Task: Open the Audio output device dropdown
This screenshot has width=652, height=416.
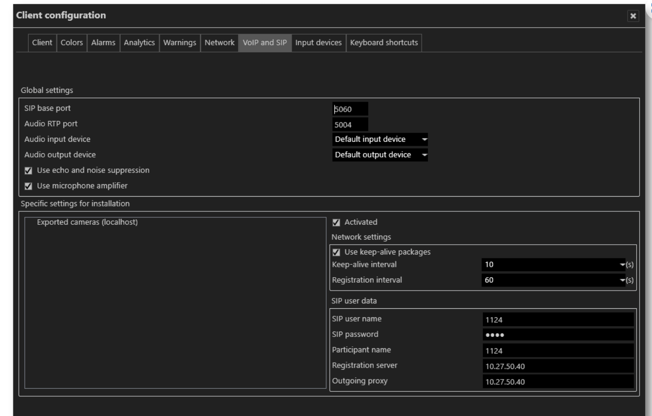Action: tap(380, 155)
